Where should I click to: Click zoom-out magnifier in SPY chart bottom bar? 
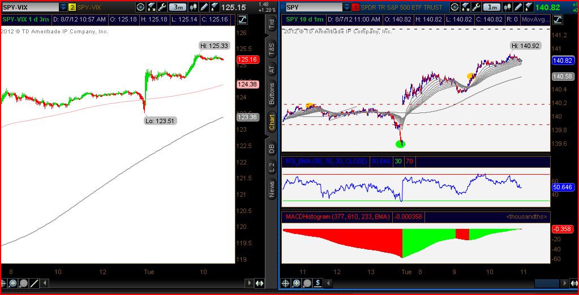coord(307,283)
